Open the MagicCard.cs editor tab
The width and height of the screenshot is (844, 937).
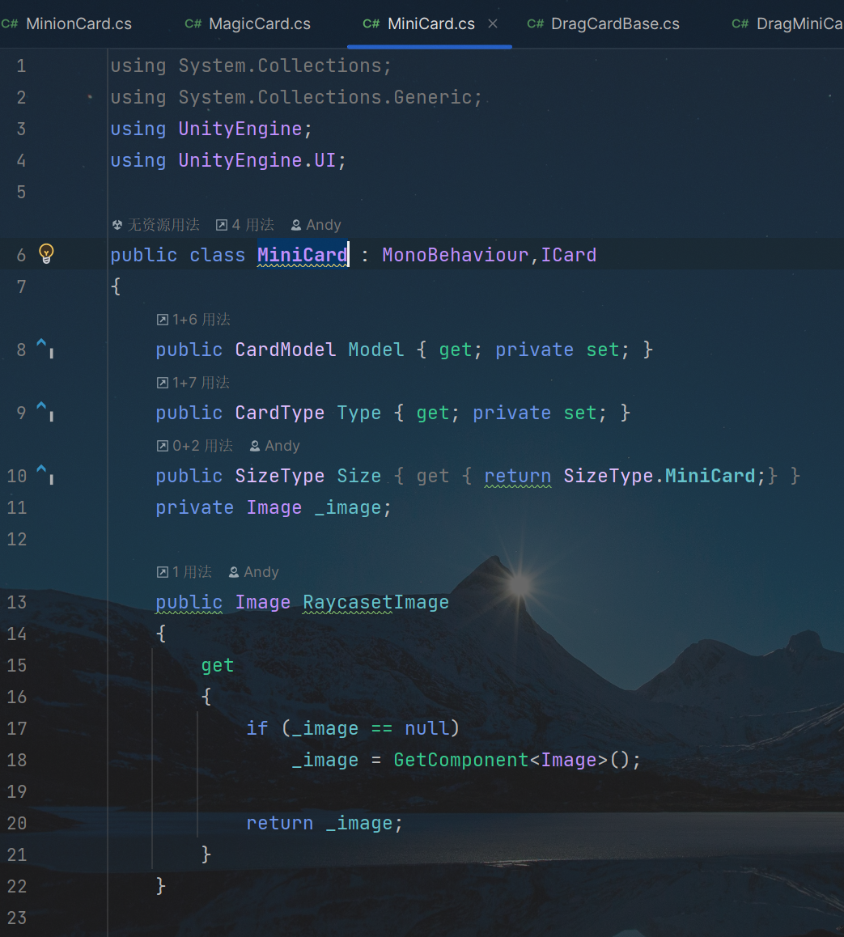(248, 24)
